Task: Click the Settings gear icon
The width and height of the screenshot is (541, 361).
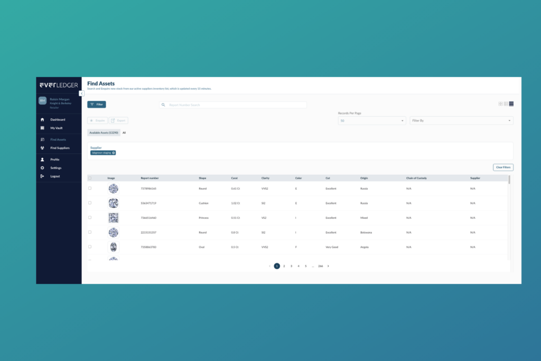Action: tap(42, 168)
